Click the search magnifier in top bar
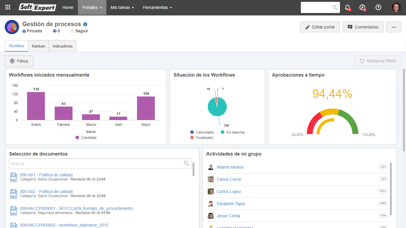This screenshot has width=406, height=228. tap(335, 7)
